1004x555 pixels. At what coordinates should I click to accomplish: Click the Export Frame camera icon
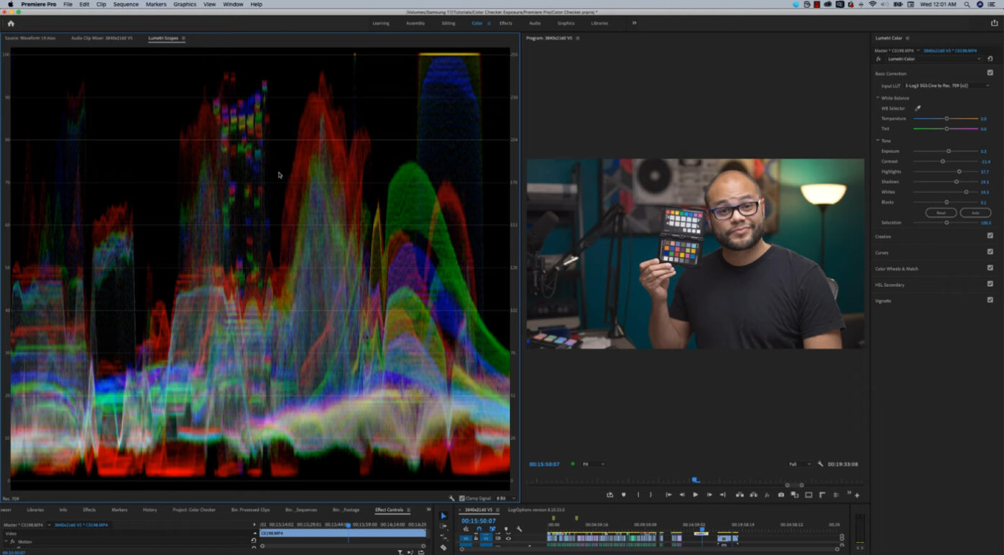[780, 496]
